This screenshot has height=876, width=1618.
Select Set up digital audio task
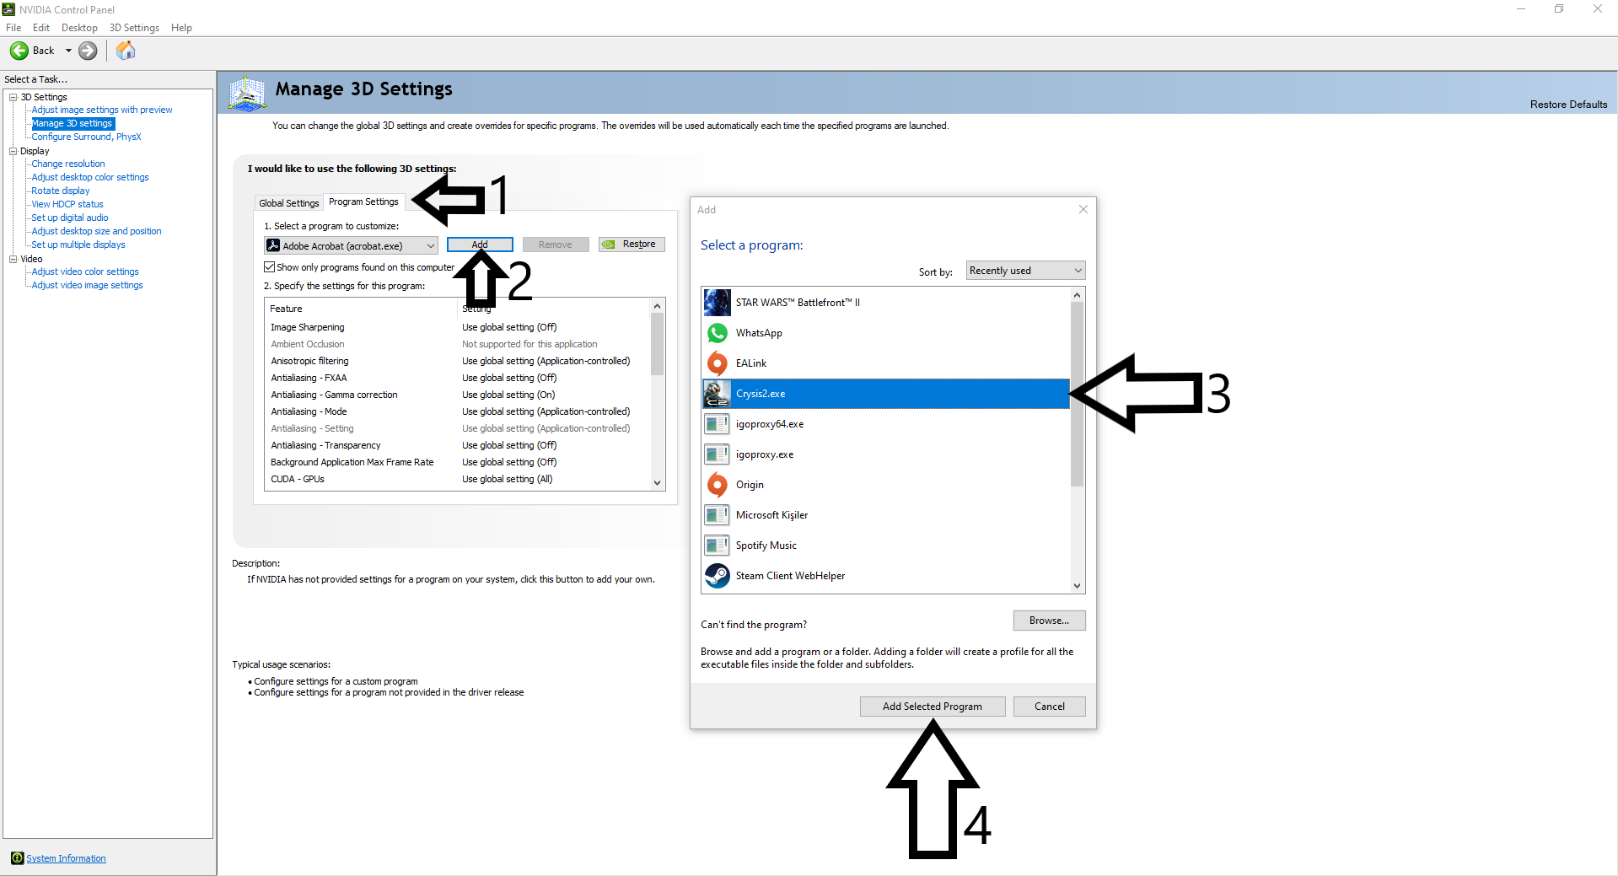pyautogui.click(x=70, y=218)
